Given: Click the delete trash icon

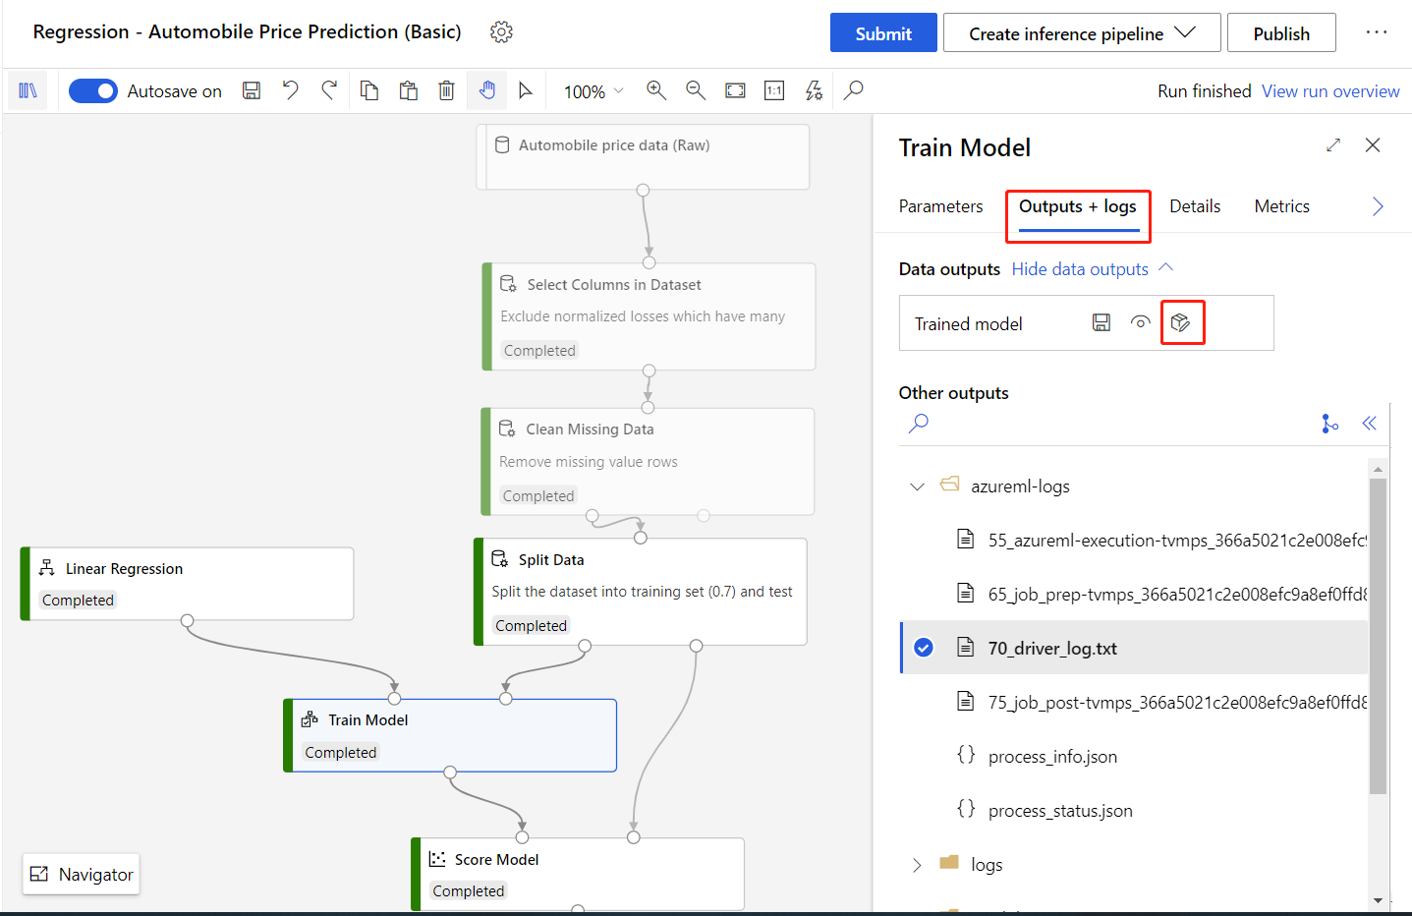Looking at the screenshot, I should [x=446, y=90].
